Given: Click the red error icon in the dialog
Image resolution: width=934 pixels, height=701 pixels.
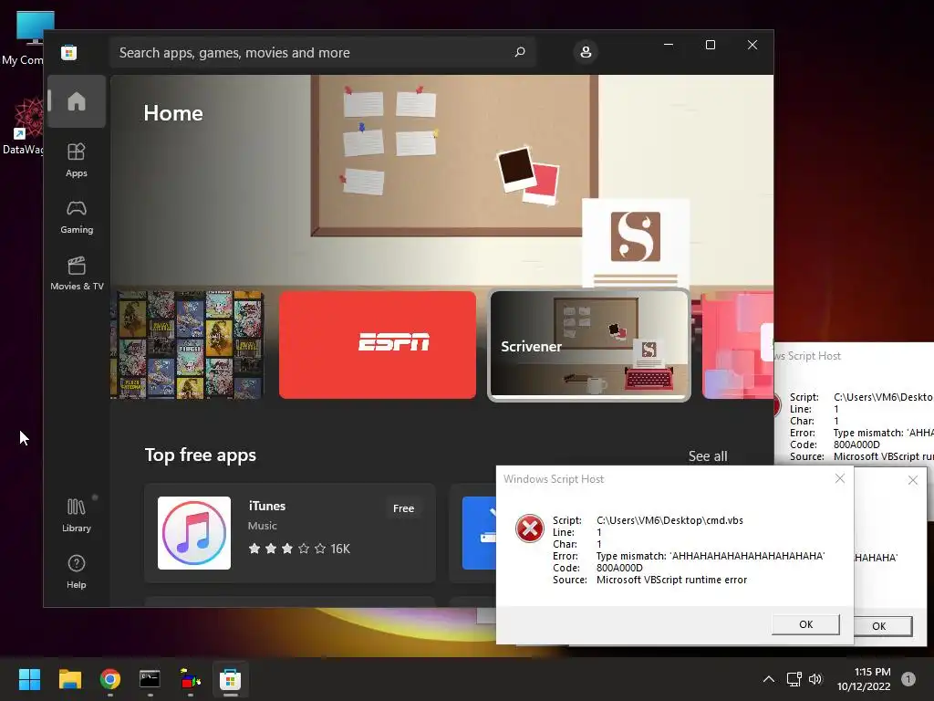Looking at the screenshot, I should [x=530, y=528].
